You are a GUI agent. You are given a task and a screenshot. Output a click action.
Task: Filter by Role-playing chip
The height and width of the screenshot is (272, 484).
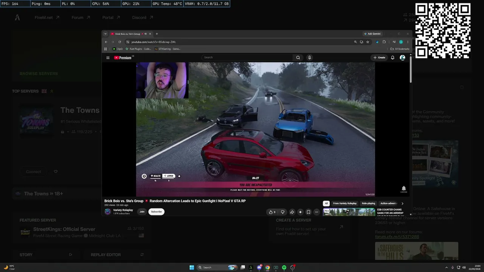click(369, 203)
